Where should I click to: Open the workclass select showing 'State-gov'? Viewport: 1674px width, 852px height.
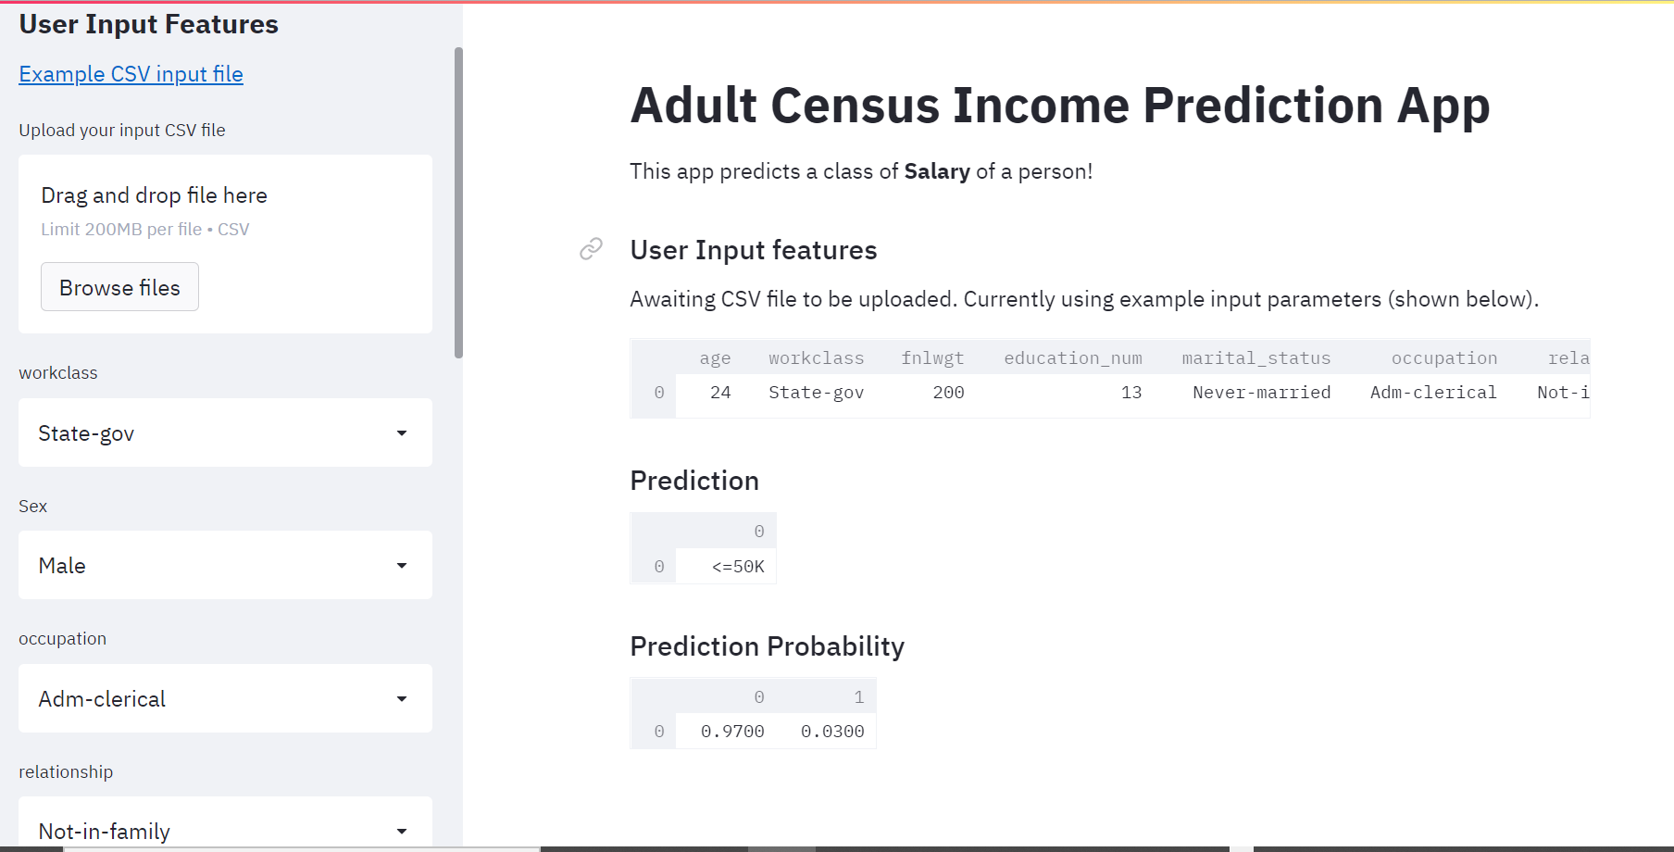pyautogui.click(x=224, y=432)
